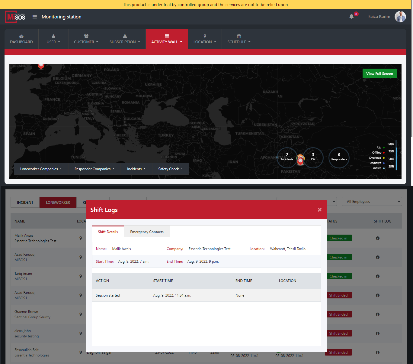413x364 pixels.
Task: Close the Shift Logs dialog
Action: (319, 210)
